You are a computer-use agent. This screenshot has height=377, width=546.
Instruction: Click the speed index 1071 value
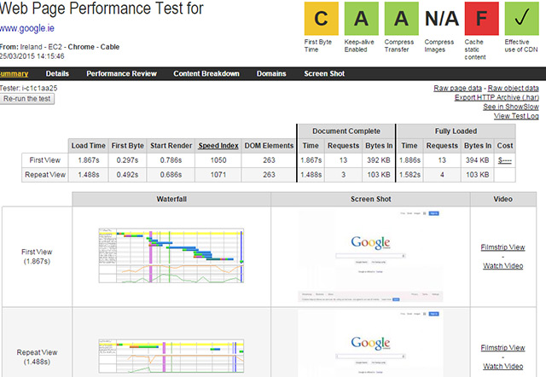[218, 175]
